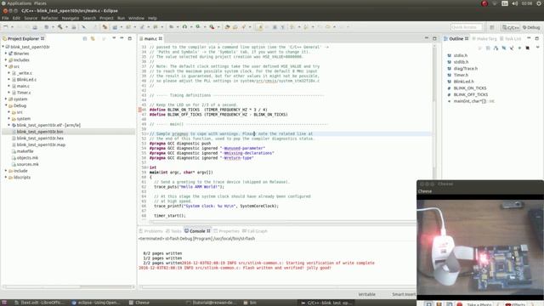Open the Build hammer dropdown arrow
This screenshot has width=544, height=306.
coord(66,26)
